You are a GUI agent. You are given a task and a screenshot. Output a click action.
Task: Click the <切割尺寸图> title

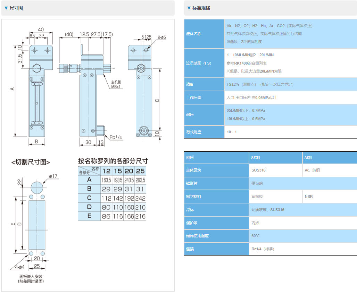(x=31, y=162)
